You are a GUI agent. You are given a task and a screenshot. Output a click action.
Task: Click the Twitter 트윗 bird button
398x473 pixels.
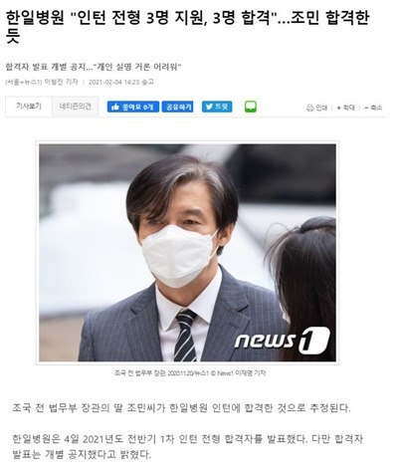click(217, 107)
